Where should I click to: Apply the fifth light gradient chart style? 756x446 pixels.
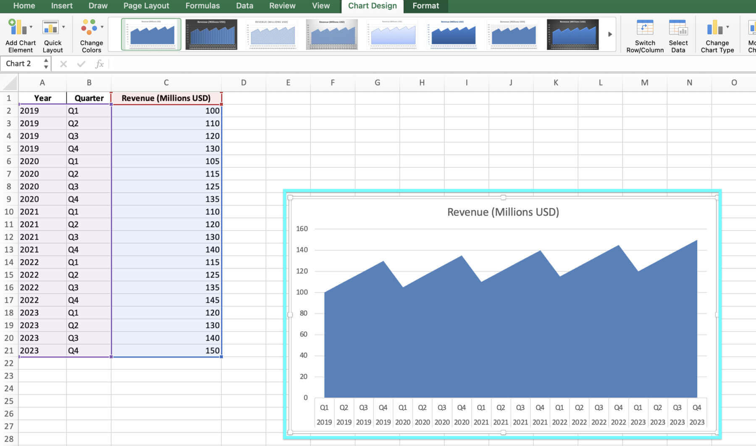pyautogui.click(x=392, y=34)
